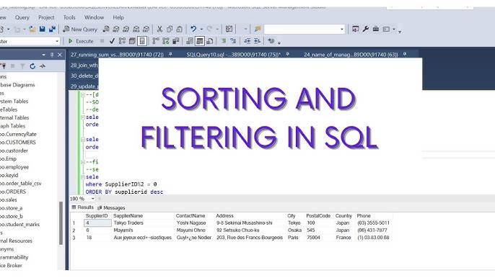The image size is (495, 278).
Task: Save the current file with the disk icon
Action: coord(42,30)
